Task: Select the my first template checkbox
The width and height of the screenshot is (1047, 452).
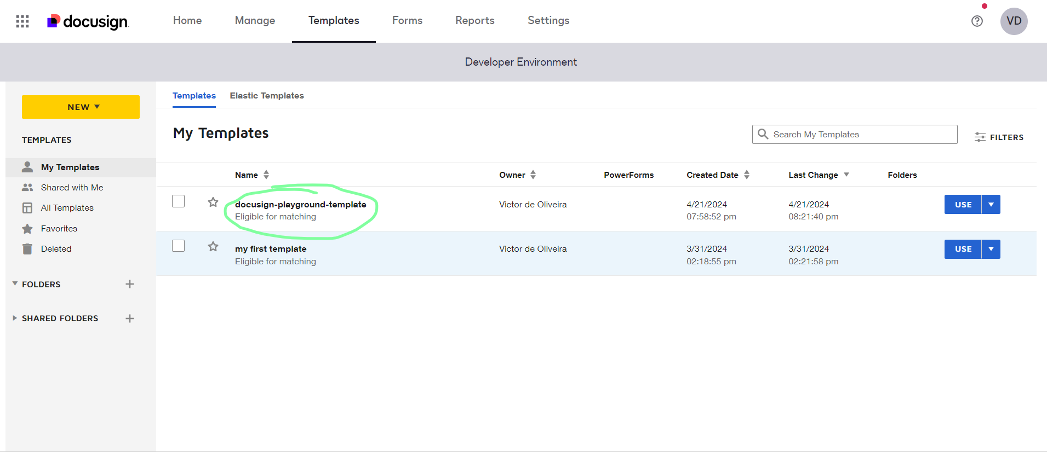Action: (179, 246)
